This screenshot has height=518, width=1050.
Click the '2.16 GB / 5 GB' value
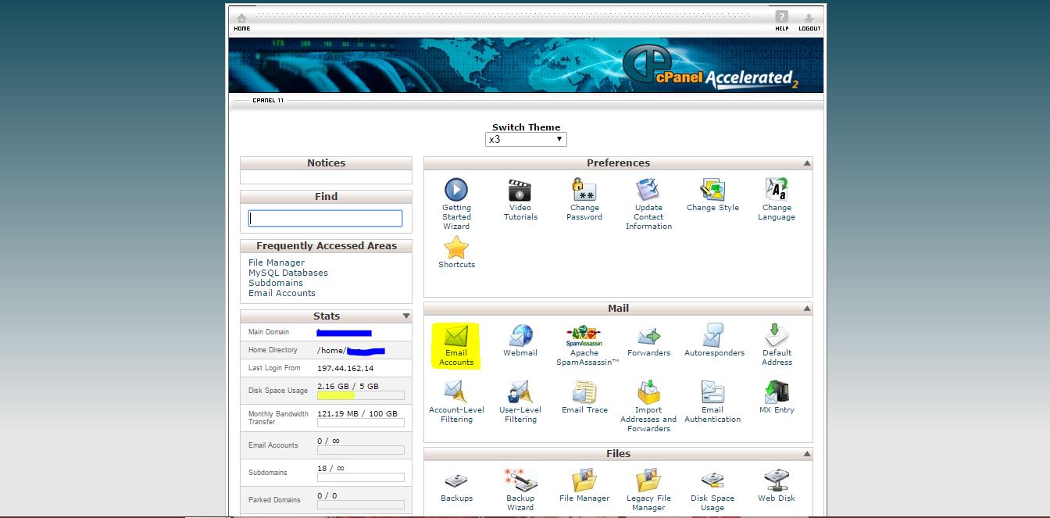pyautogui.click(x=348, y=386)
